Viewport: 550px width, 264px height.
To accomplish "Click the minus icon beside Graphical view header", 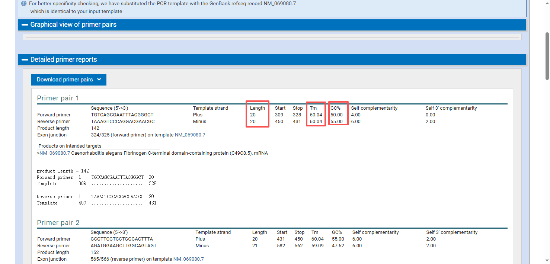I will (25, 25).
